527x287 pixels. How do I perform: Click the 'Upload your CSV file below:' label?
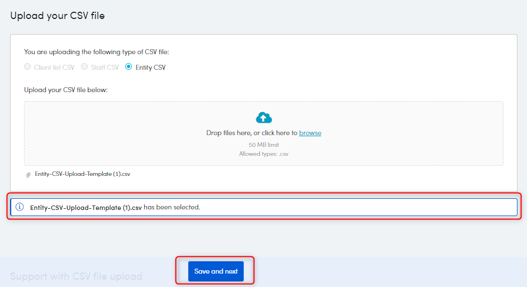tap(66, 90)
